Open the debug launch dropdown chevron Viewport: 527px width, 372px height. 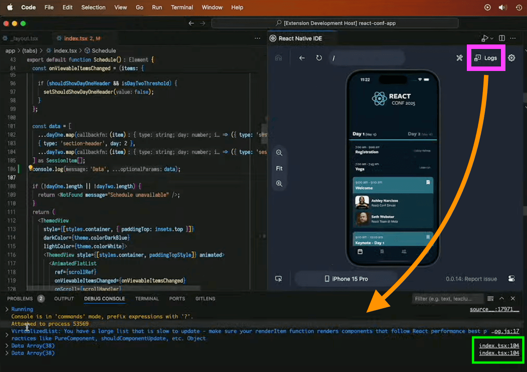(x=492, y=38)
